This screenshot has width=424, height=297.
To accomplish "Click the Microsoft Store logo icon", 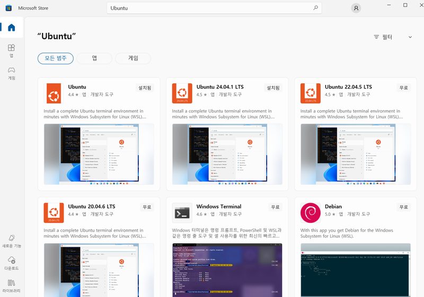I will pyautogui.click(x=8, y=8).
